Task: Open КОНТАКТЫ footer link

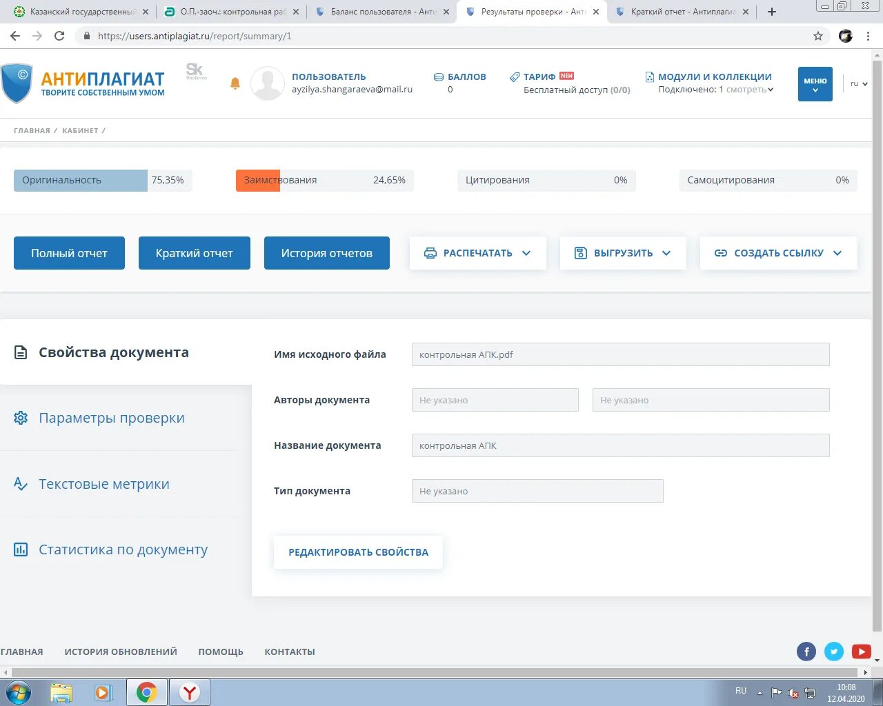Action: tap(290, 652)
